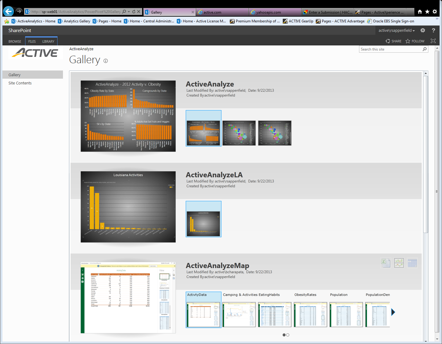Open ActiveAnalyzeMap chart icon
Screen dimensions: 442x344
[x=399, y=263]
